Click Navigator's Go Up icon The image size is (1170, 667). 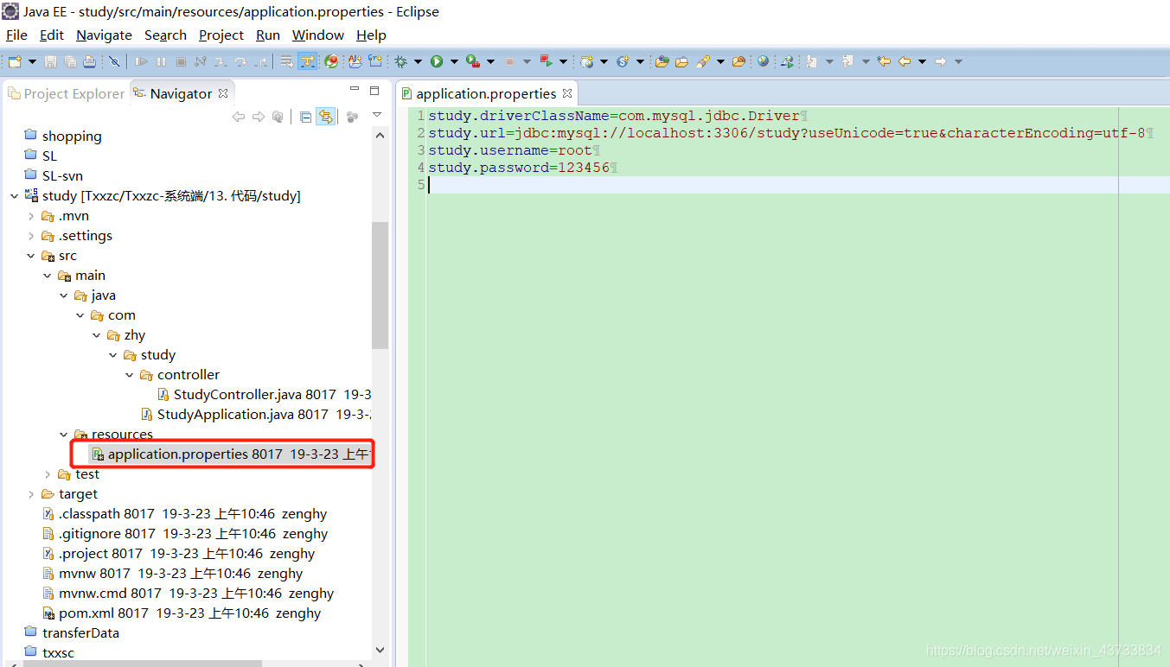[x=278, y=117]
